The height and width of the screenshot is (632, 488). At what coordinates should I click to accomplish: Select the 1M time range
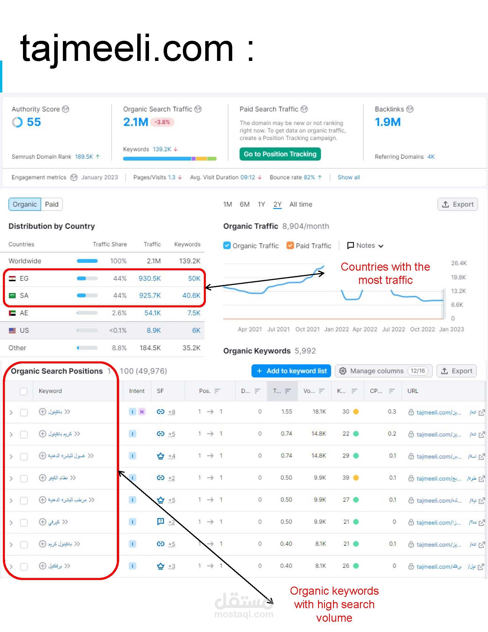point(228,204)
